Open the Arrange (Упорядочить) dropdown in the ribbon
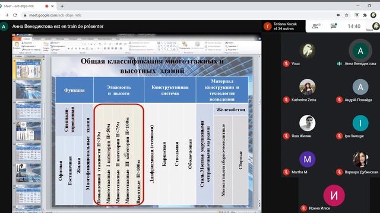The height and width of the screenshot is (213, 380). [x=185, y=46]
